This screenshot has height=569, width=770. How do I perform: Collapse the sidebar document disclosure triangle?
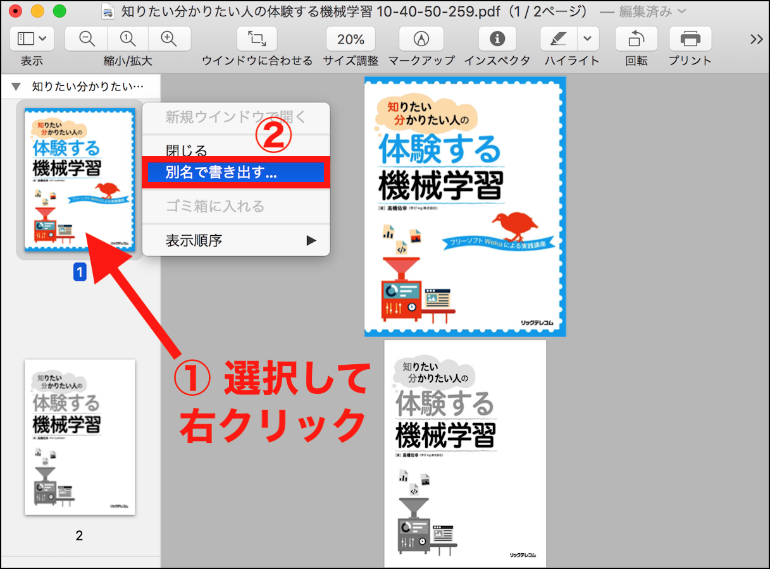pos(16,86)
